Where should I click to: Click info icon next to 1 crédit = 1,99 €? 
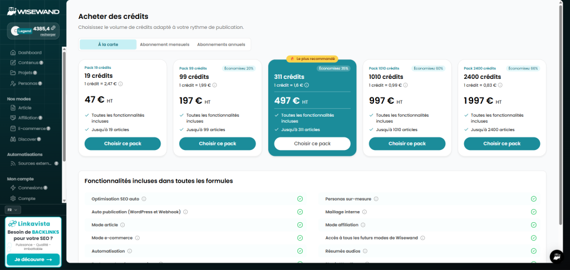(x=214, y=85)
